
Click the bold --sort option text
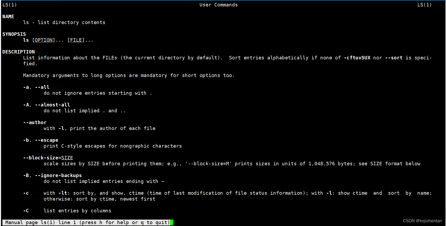394,58
